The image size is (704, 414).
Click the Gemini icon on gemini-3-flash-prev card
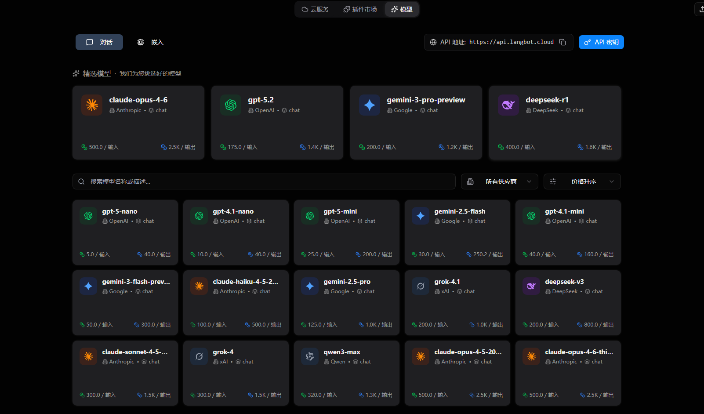(x=88, y=286)
